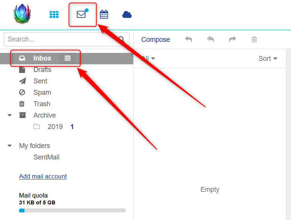This screenshot has height=220, width=291.
Task: Open the Inbox folder actions menu
Action: pyautogui.click(x=68, y=58)
